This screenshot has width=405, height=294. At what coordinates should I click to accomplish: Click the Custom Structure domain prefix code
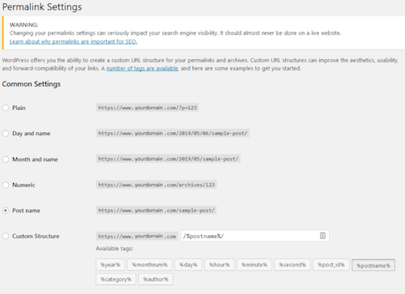(x=137, y=236)
